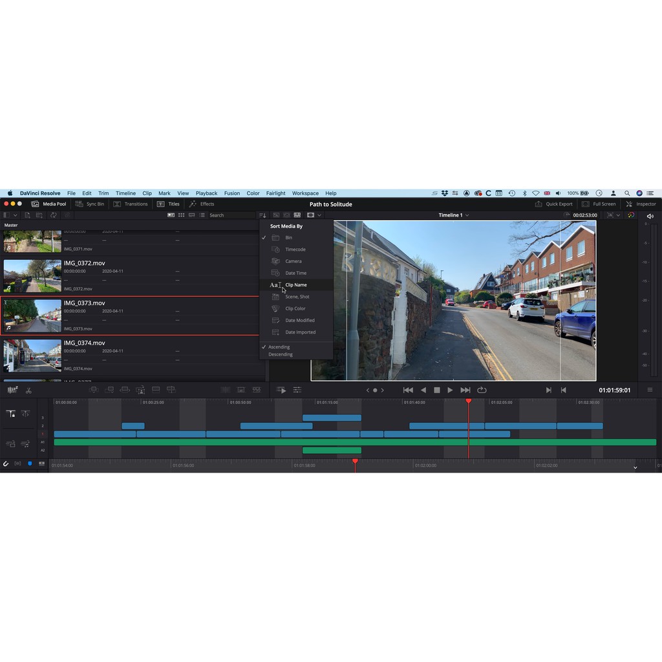Toggle the timeline snapping magnet icon

click(6, 464)
